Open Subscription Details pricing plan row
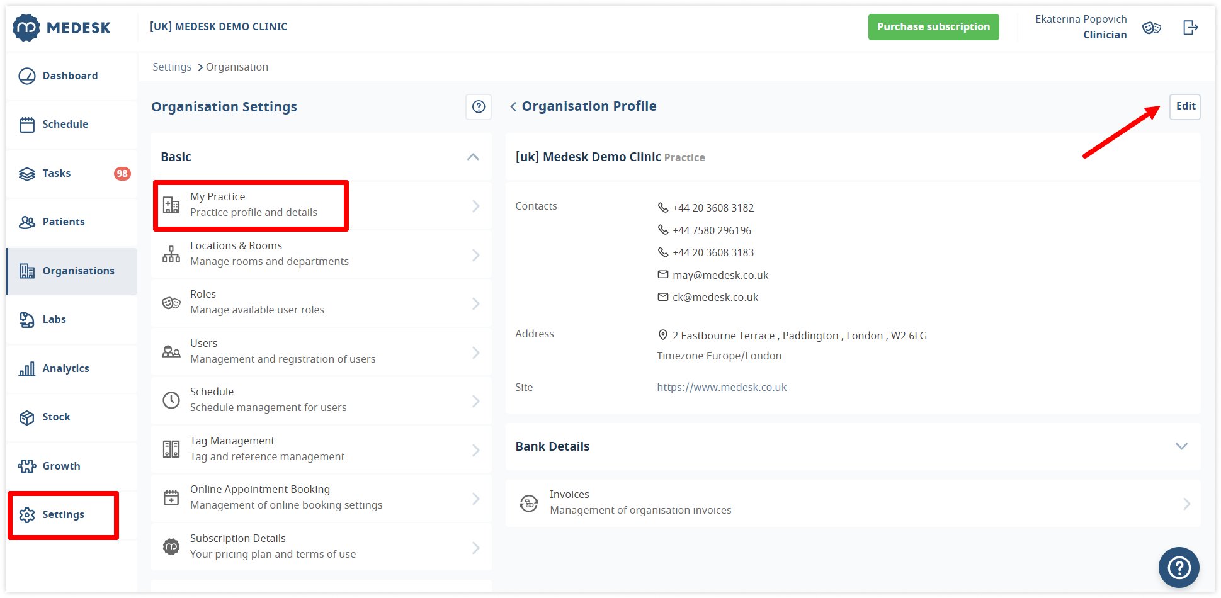Image resolution: width=1221 pixels, height=598 pixels. point(321,546)
